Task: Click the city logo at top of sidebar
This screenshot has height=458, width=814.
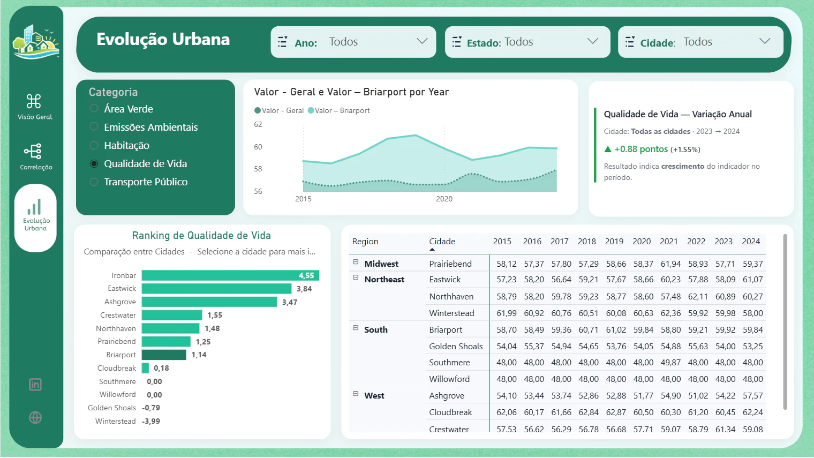Action: pyautogui.click(x=36, y=41)
